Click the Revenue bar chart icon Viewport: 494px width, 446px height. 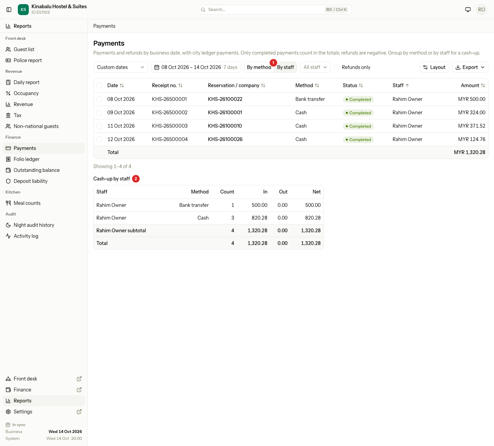point(8,104)
